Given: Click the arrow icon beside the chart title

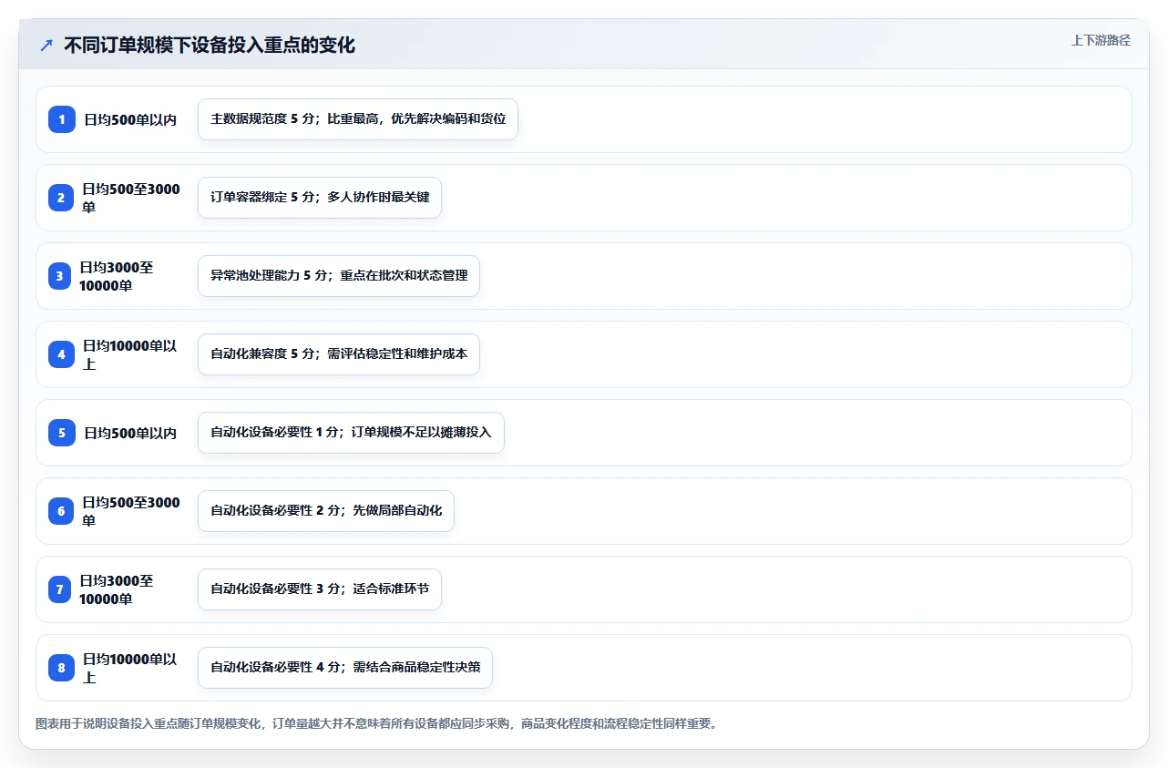Looking at the screenshot, I should pos(46,45).
